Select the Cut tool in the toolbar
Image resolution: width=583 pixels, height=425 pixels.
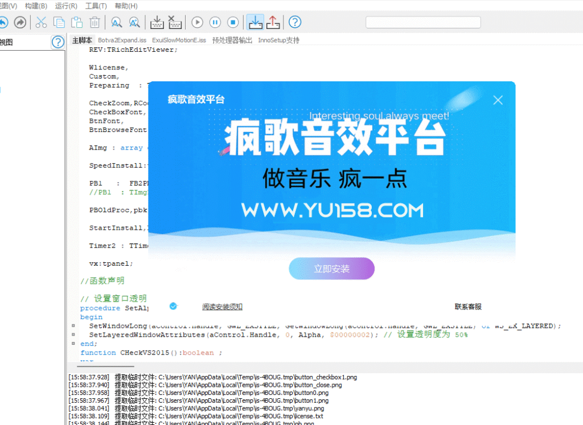(x=41, y=22)
